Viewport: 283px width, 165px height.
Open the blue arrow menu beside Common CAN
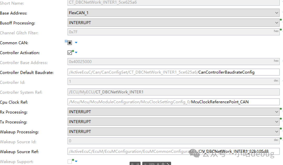76,43
